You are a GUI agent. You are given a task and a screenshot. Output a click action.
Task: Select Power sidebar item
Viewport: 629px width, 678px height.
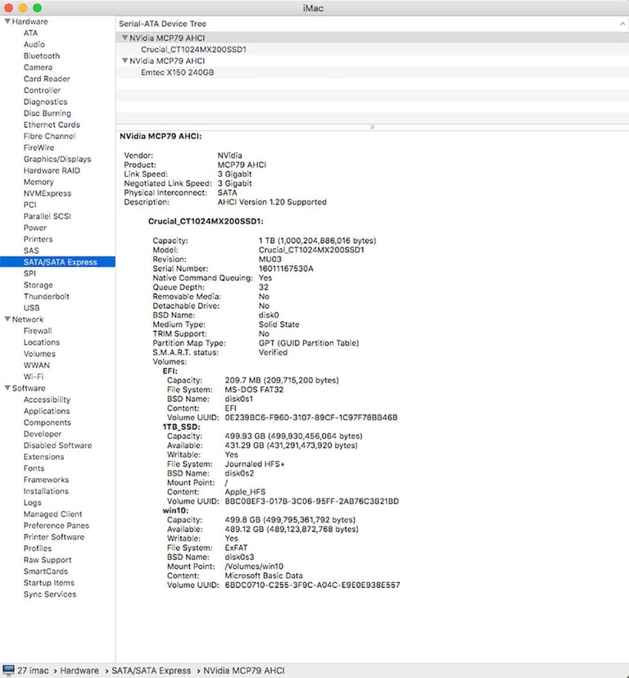click(34, 228)
